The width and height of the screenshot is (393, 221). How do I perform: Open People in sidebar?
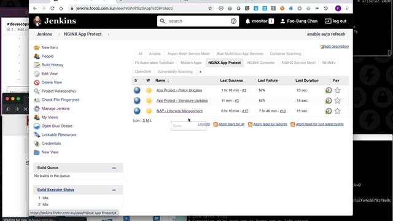tap(48, 56)
